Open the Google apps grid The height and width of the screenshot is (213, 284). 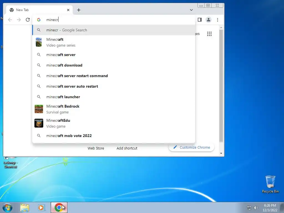click(x=209, y=34)
